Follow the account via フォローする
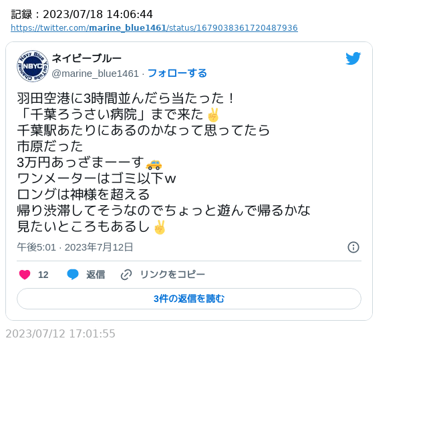Screen dimensions: 441x423 (177, 73)
